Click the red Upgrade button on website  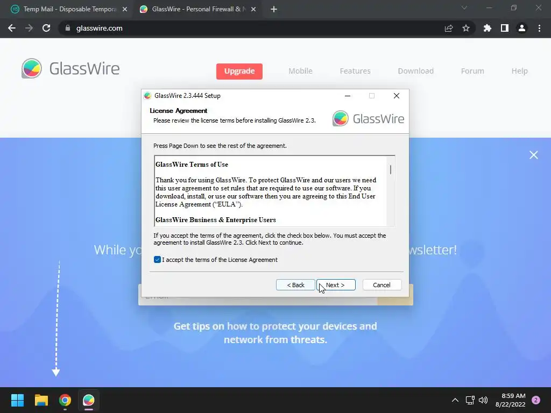(x=239, y=72)
